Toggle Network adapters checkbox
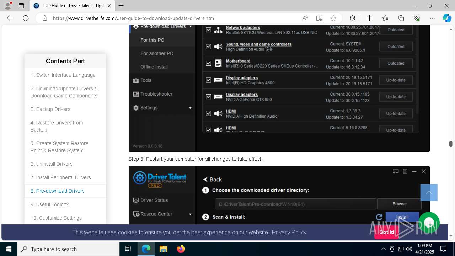455x256 pixels. 208,30
